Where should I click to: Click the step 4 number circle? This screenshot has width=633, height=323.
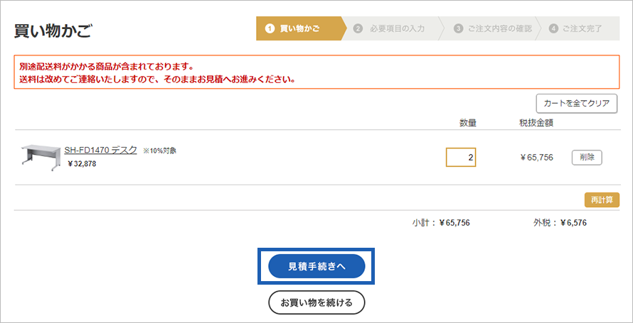(553, 28)
